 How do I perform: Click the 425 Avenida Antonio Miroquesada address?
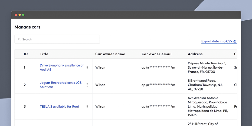(x=208, y=107)
